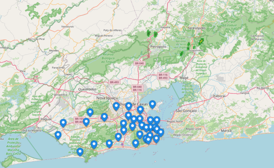This screenshot has height=168, width=274.
Task: Click the BR-040 BR-116 road shield
Action: coord(137,88)
